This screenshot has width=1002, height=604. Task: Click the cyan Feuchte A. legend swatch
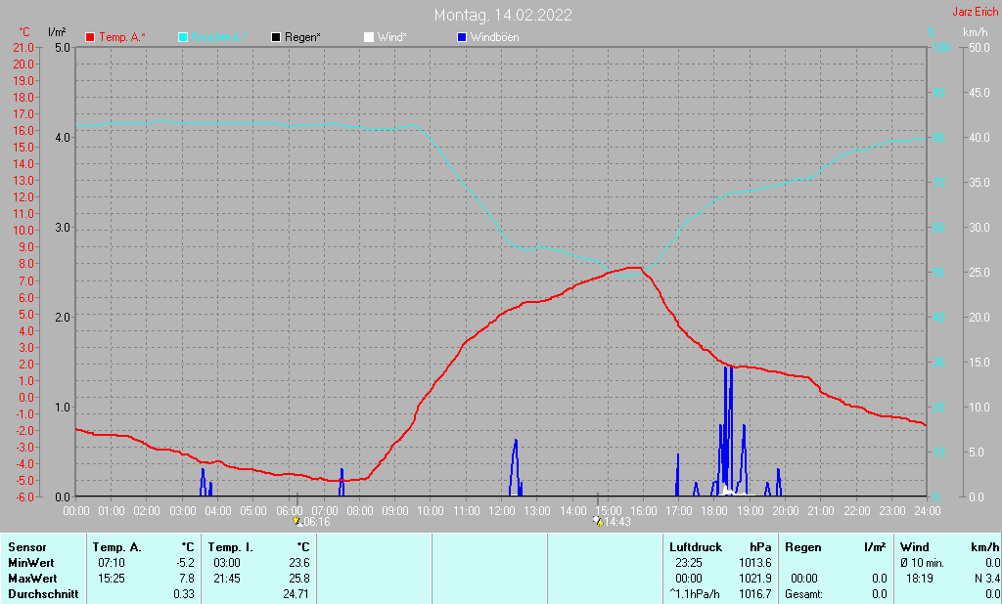click(183, 38)
